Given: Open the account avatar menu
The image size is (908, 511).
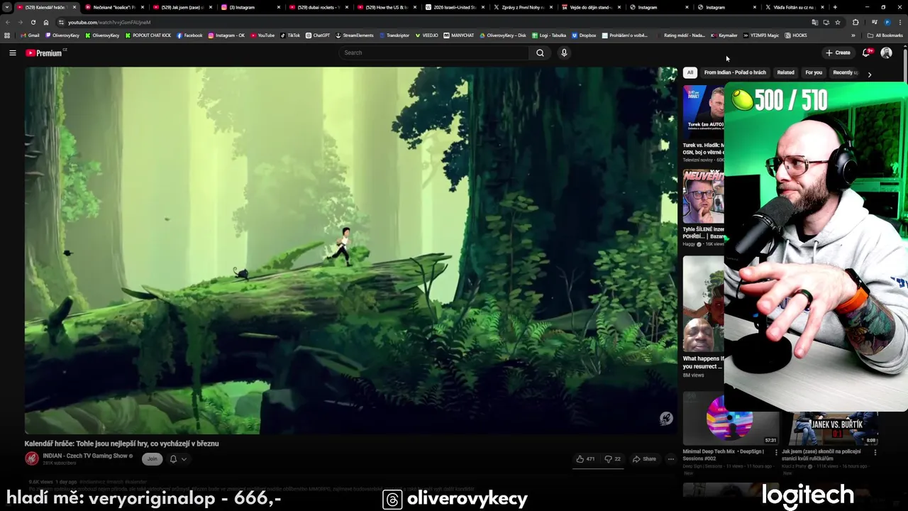Looking at the screenshot, I should point(886,53).
